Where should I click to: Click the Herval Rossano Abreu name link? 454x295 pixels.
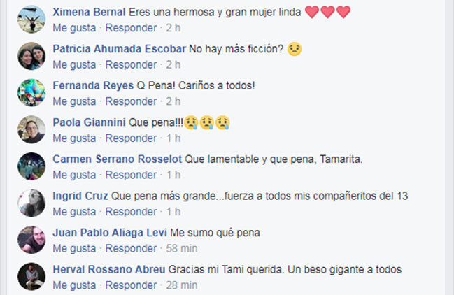tap(108, 270)
